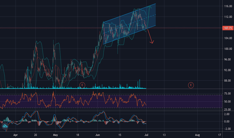This screenshot has width=234, height=138.
Task: Click the 15 date label after Jun
Action: (x=120, y=135)
